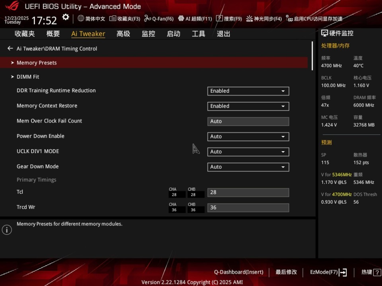The width and height of the screenshot is (382, 286).
Task: Click 搜索(F9) label
Action: (x=233, y=19)
